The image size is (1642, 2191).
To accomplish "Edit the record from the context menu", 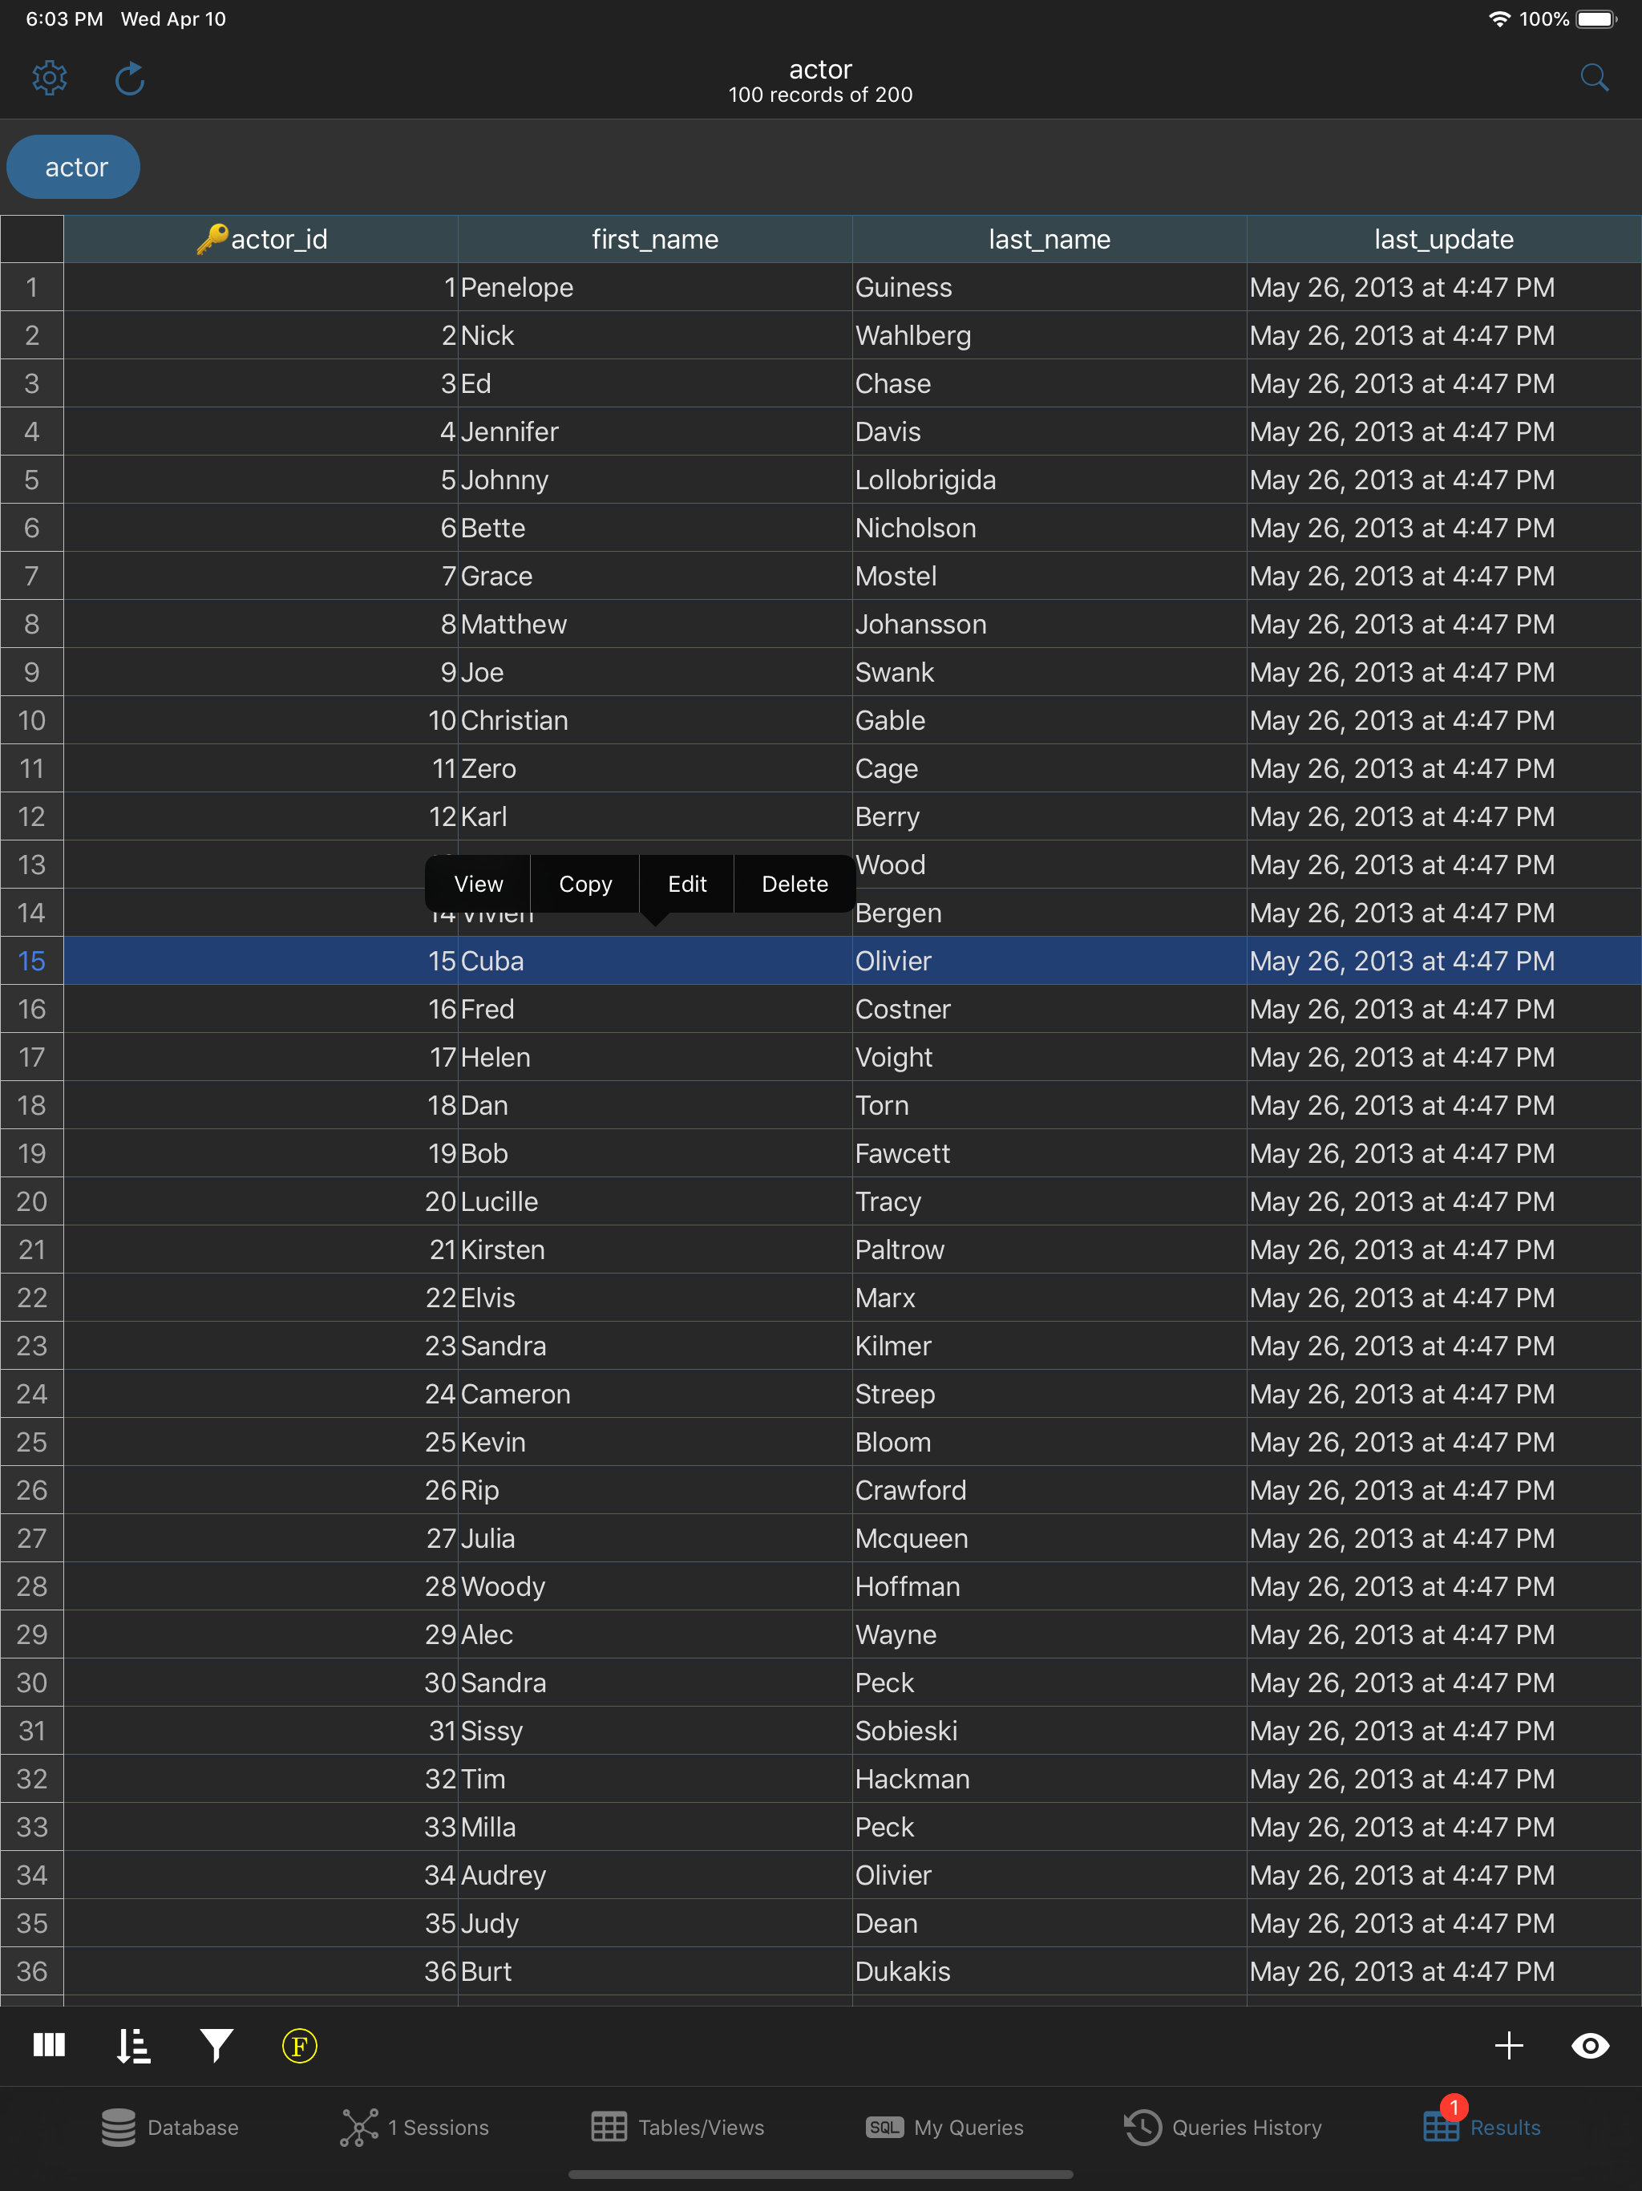I will pos(687,884).
